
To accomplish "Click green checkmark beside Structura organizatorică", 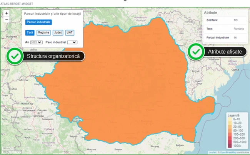I will click(x=15, y=56).
